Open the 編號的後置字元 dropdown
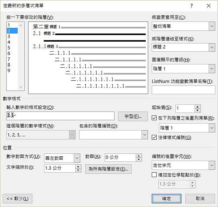This screenshot has height=207, width=218. tap(212, 165)
